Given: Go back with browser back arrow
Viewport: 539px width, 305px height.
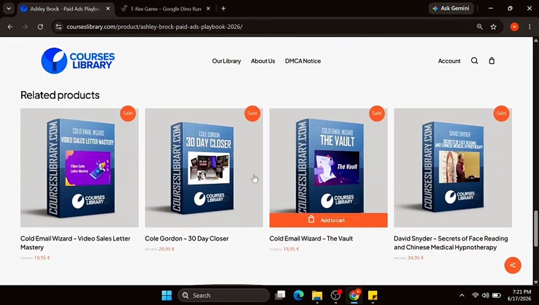Looking at the screenshot, I should click(10, 27).
